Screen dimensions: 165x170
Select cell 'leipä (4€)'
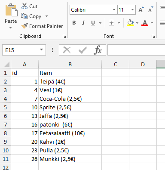coord(70,81)
